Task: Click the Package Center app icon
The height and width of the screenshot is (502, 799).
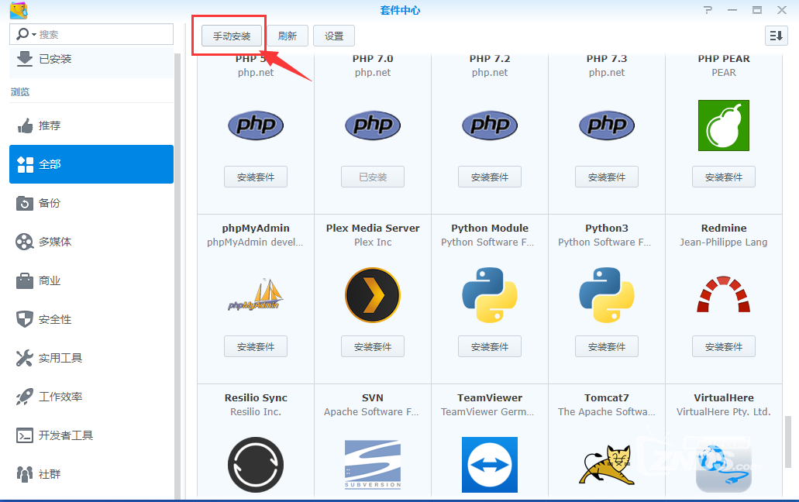Action: click(19, 10)
